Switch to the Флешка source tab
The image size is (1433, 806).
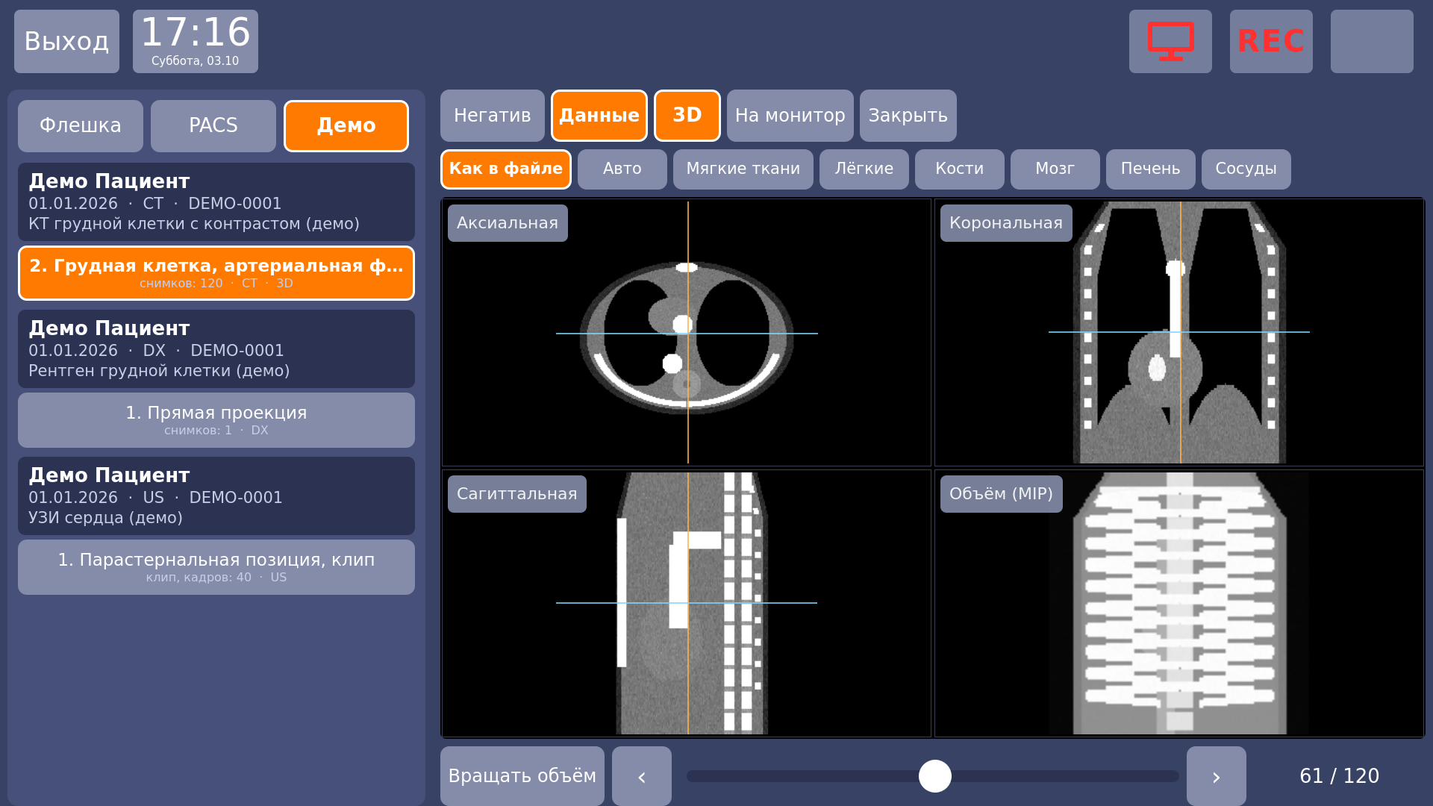[x=81, y=126]
